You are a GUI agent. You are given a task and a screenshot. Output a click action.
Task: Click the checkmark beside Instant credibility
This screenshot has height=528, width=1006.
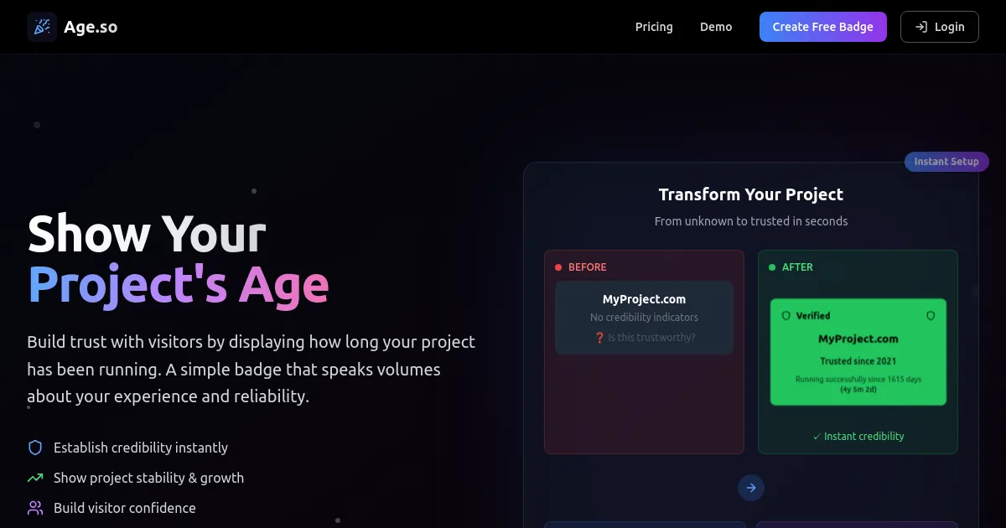(x=817, y=437)
